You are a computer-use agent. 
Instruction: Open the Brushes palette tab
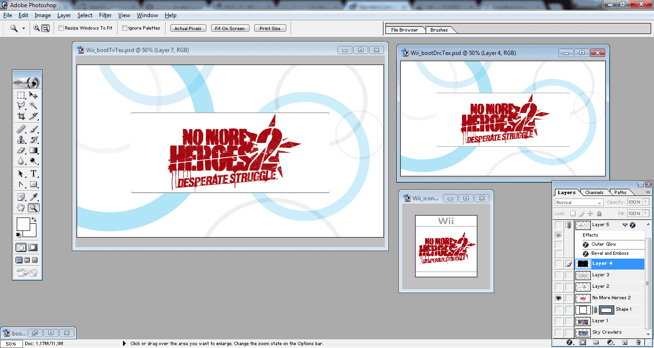coord(439,30)
